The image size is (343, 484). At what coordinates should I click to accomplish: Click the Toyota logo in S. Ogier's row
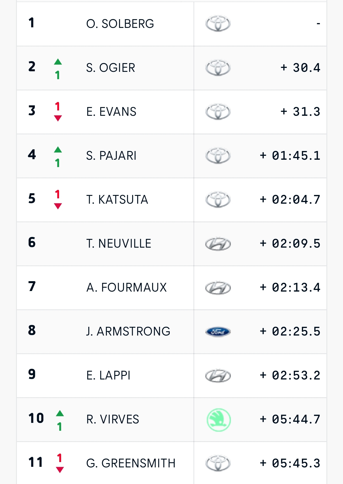(218, 68)
